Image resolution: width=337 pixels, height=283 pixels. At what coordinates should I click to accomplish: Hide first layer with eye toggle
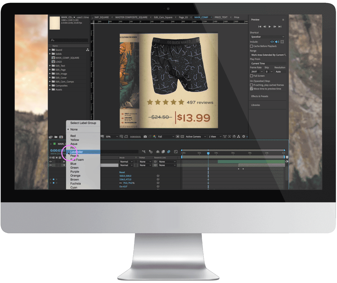[50, 162]
